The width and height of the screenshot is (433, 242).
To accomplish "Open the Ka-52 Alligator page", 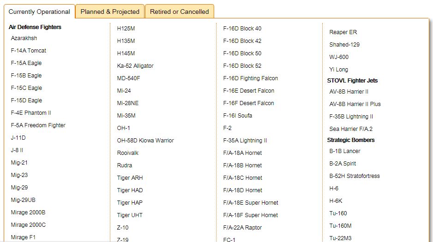I will (135, 66).
